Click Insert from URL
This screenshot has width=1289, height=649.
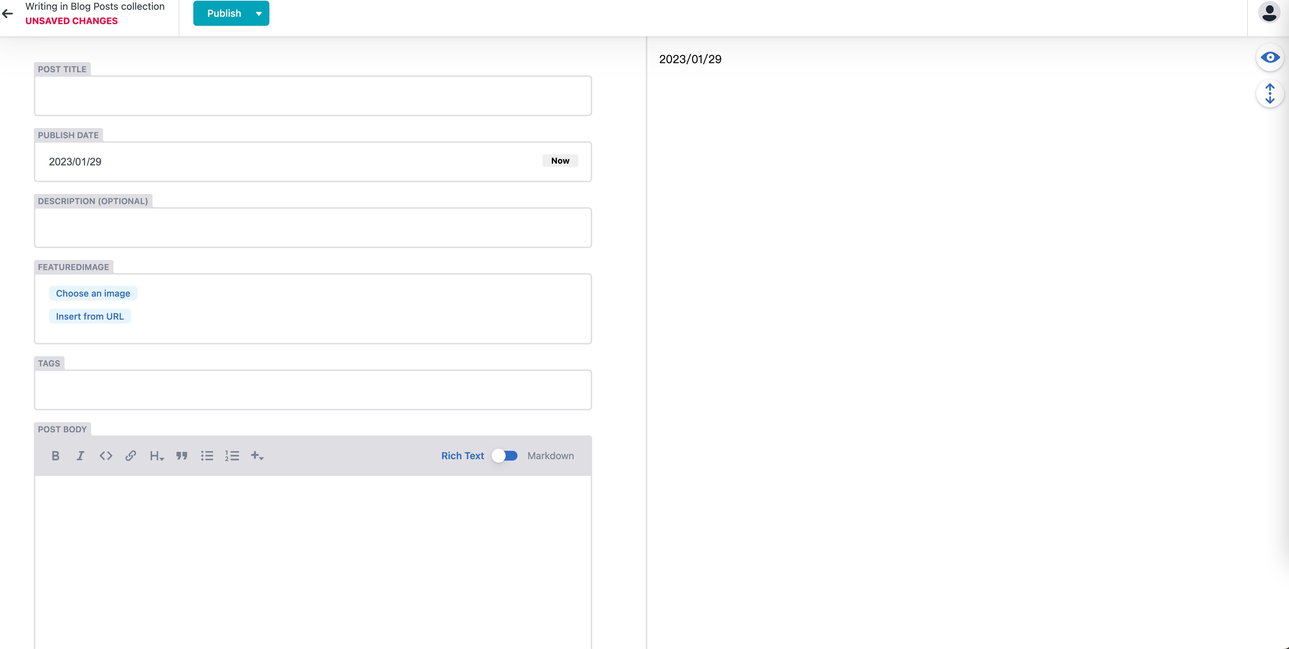point(90,316)
